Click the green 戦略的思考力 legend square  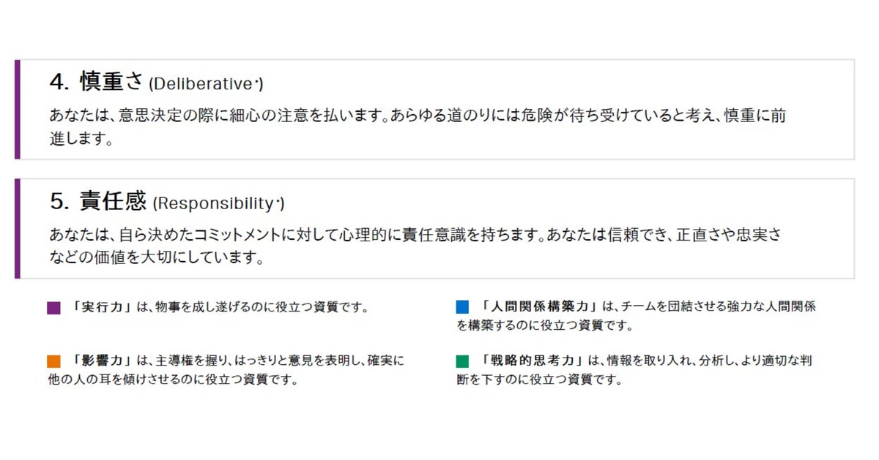pos(462,361)
